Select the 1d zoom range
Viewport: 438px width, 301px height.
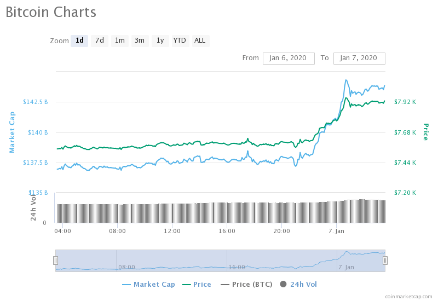click(x=79, y=40)
